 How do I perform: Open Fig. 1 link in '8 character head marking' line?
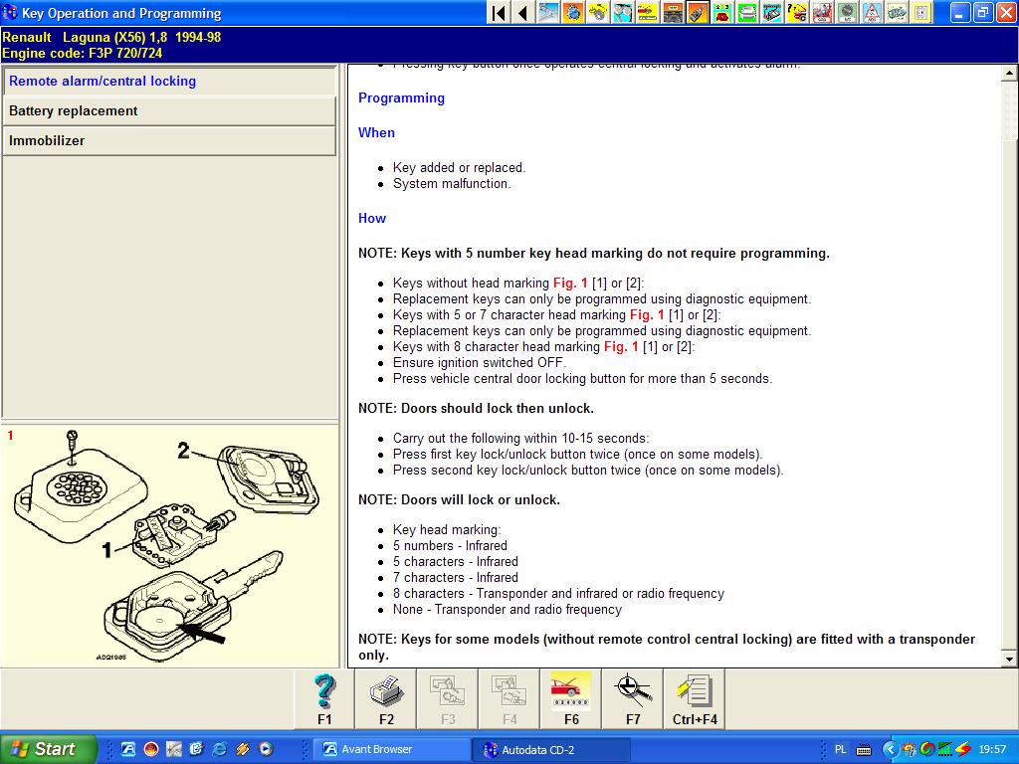click(x=621, y=347)
